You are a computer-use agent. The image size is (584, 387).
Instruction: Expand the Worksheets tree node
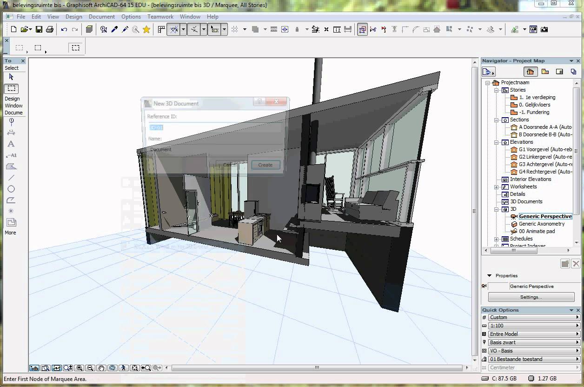click(496, 187)
